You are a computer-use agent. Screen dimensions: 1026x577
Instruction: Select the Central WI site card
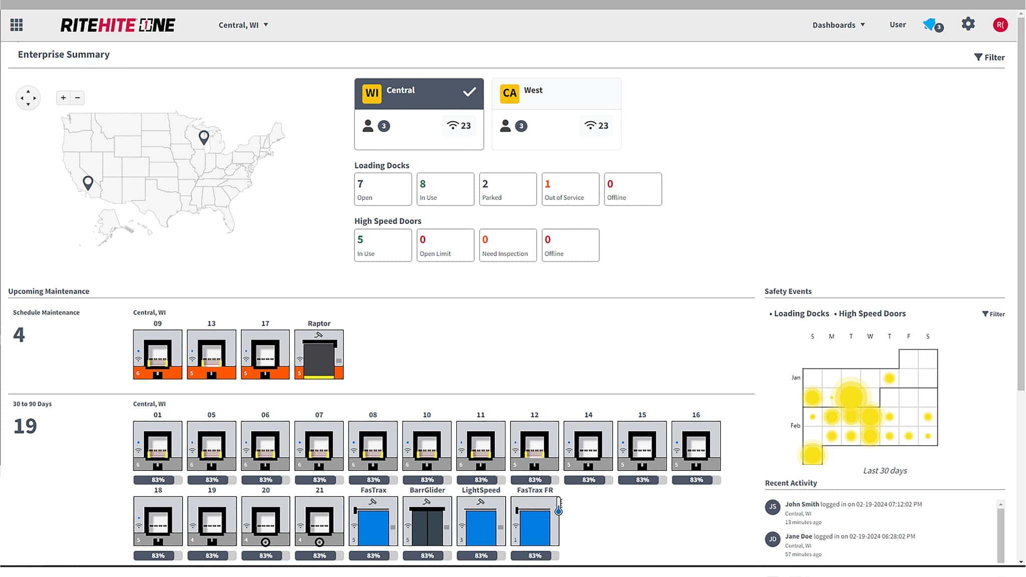419,114
